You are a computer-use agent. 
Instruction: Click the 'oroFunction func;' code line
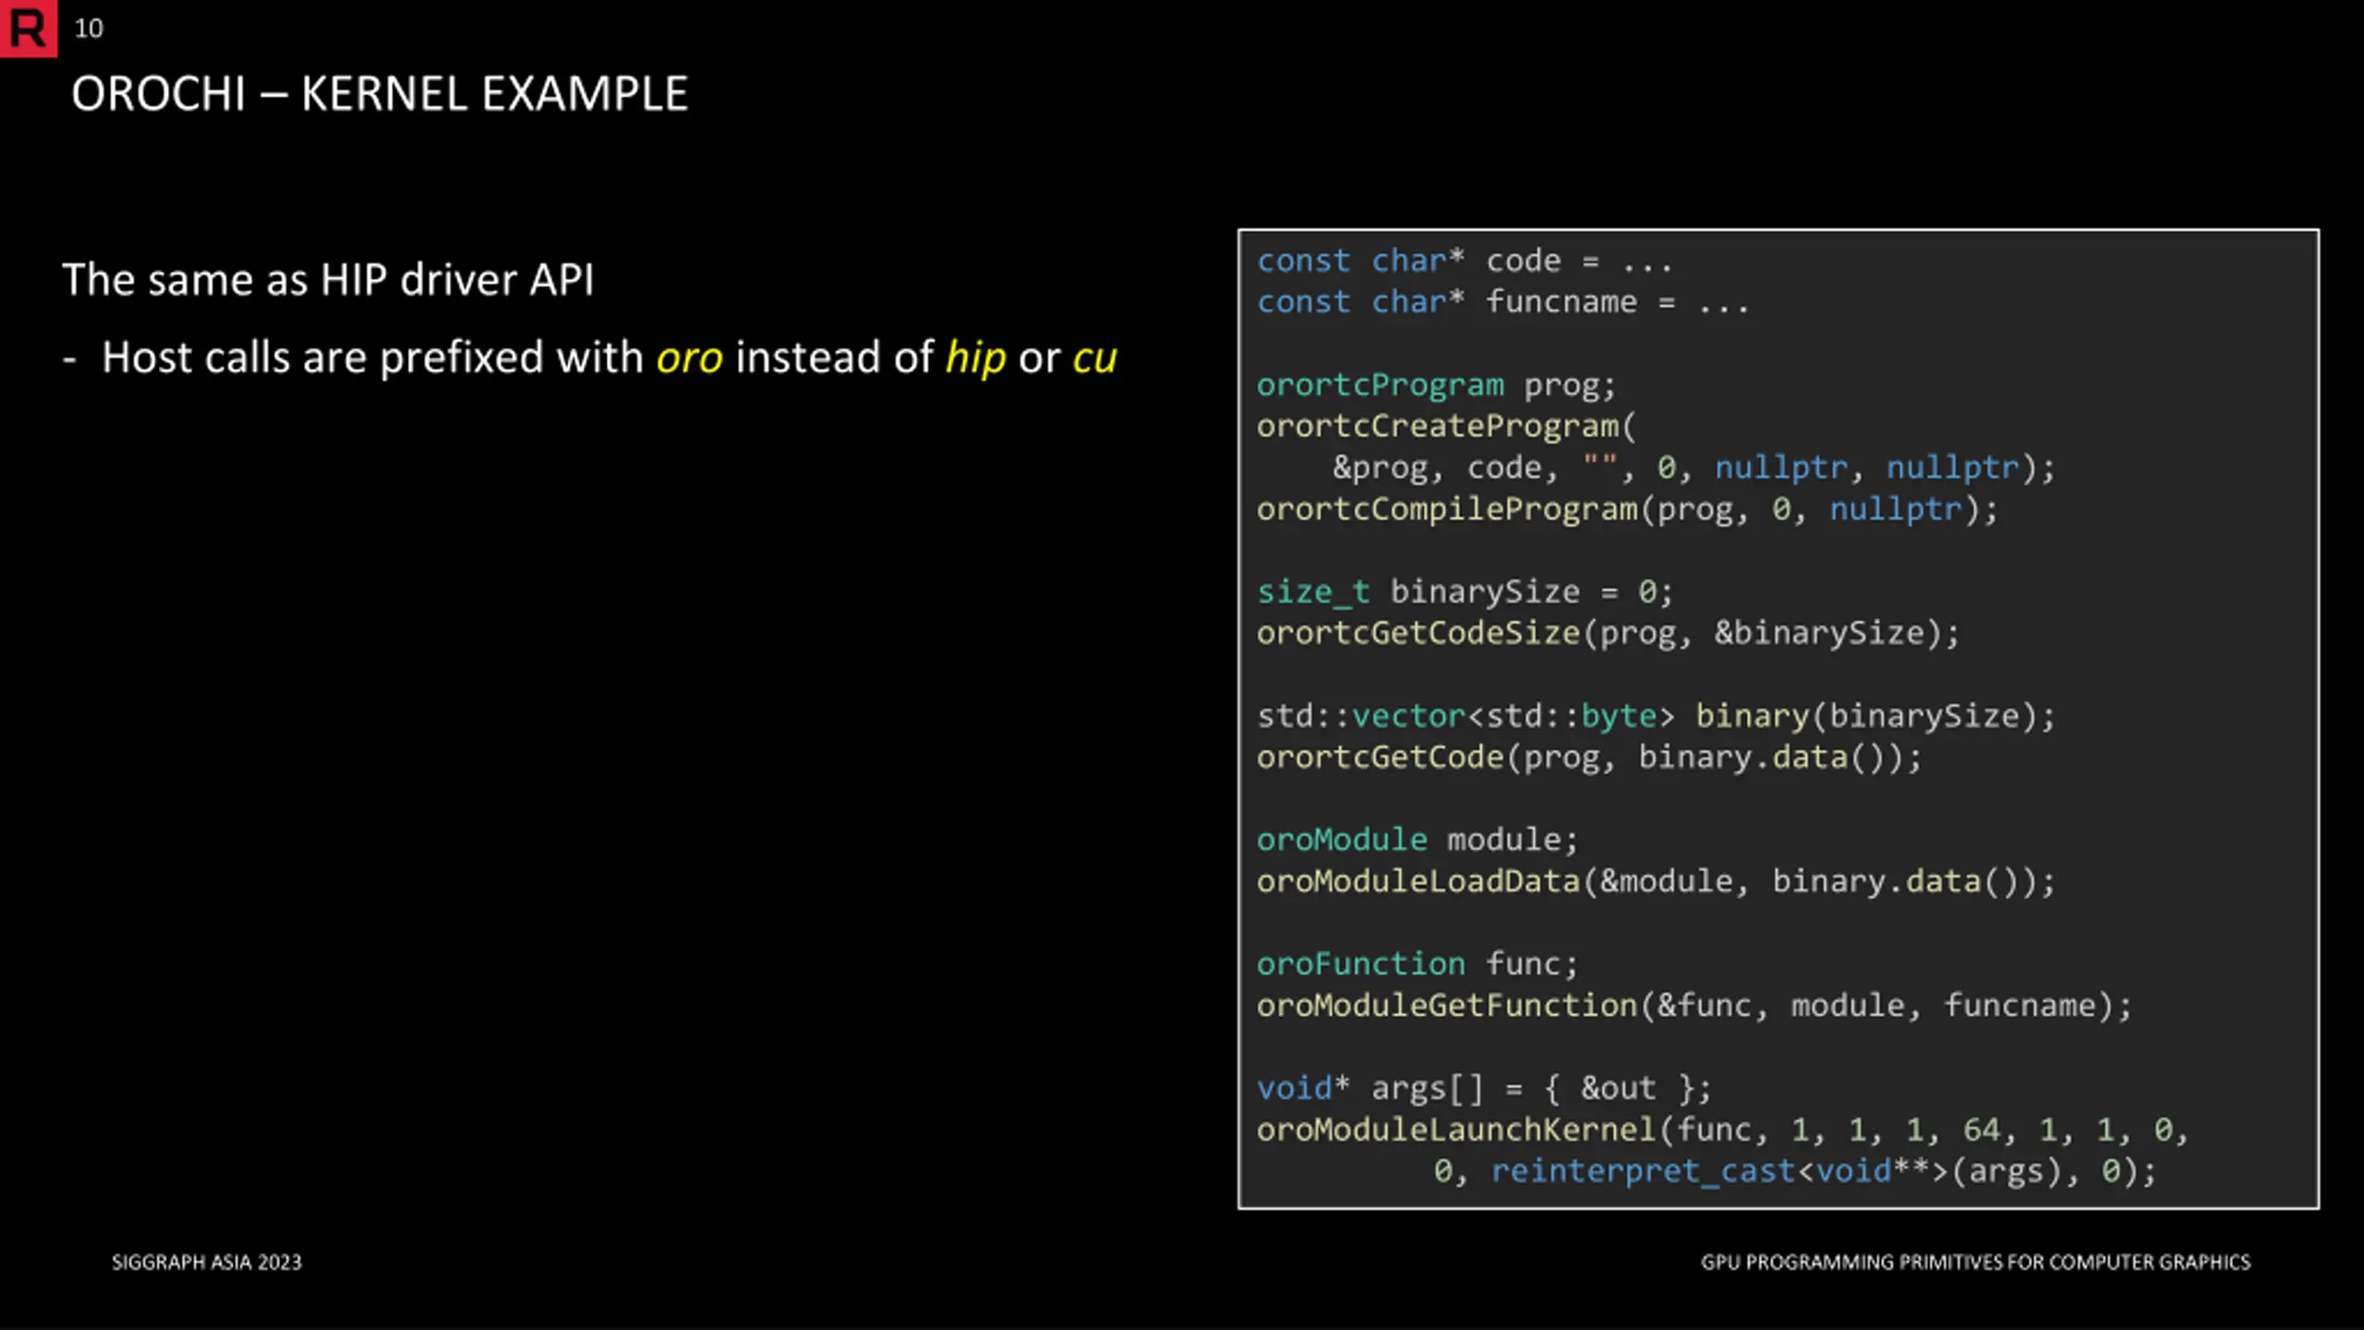(x=1417, y=965)
